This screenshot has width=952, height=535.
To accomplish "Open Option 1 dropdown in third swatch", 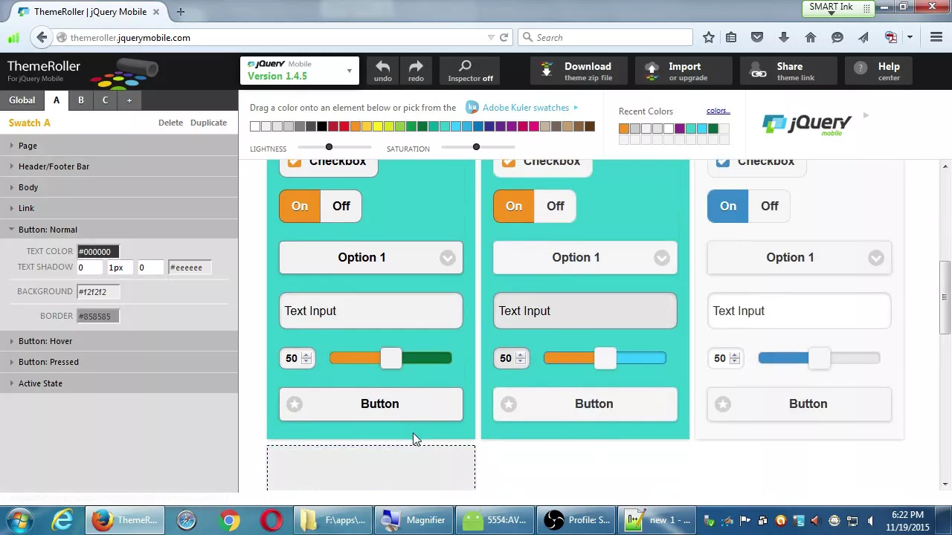I will (x=800, y=257).
